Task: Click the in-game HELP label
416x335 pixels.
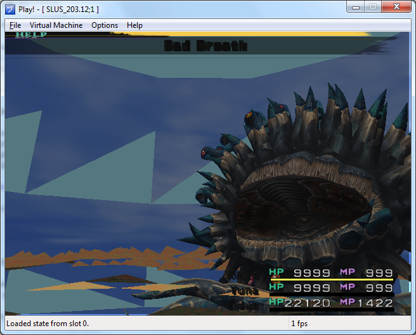Action: tap(31, 34)
